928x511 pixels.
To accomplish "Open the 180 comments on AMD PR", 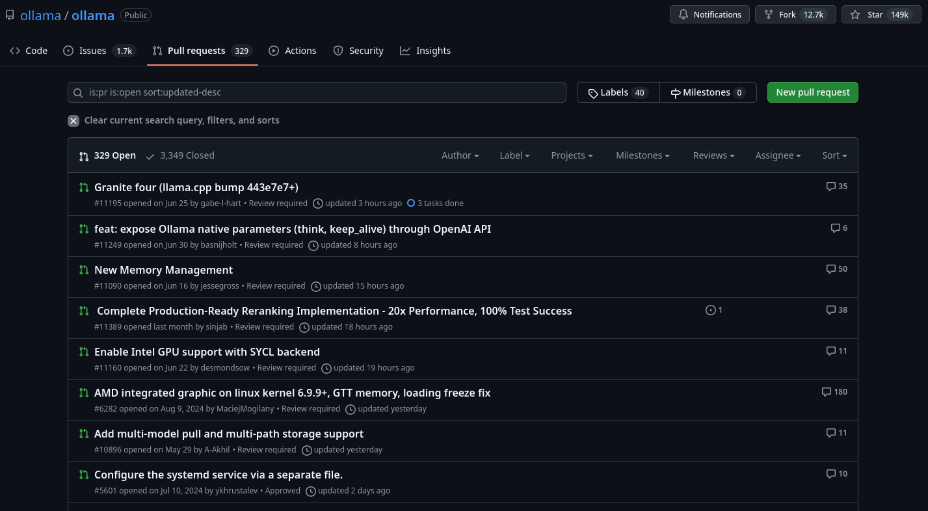I will coord(834,392).
